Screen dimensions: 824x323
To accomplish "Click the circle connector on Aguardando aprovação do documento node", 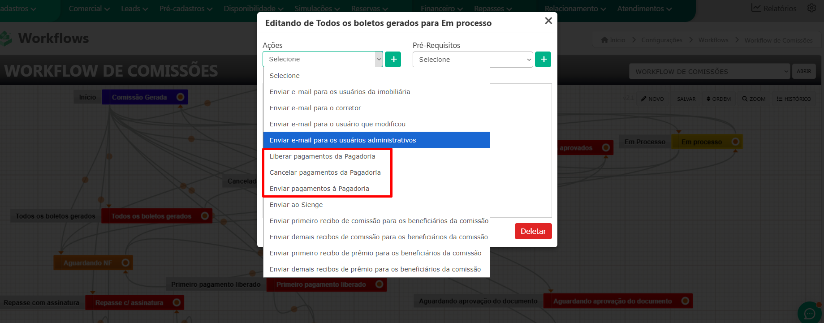I will 685,301.
